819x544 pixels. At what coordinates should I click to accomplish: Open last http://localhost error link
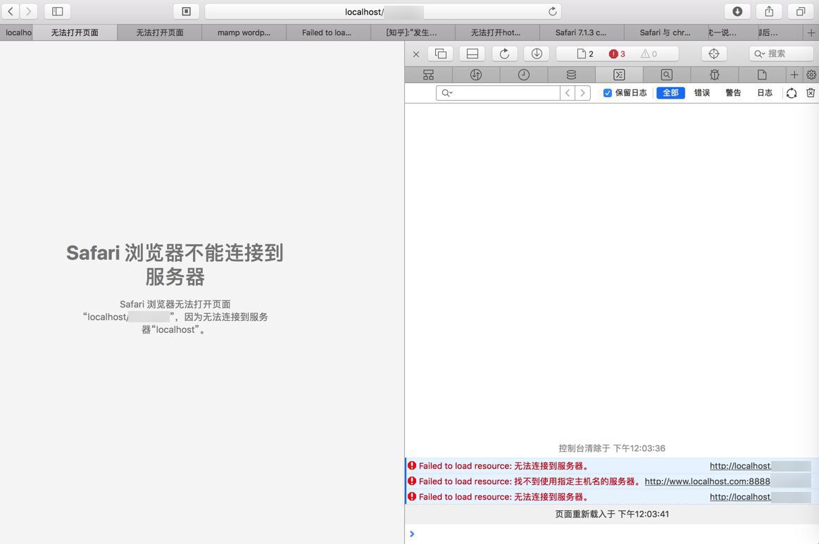(x=740, y=497)
